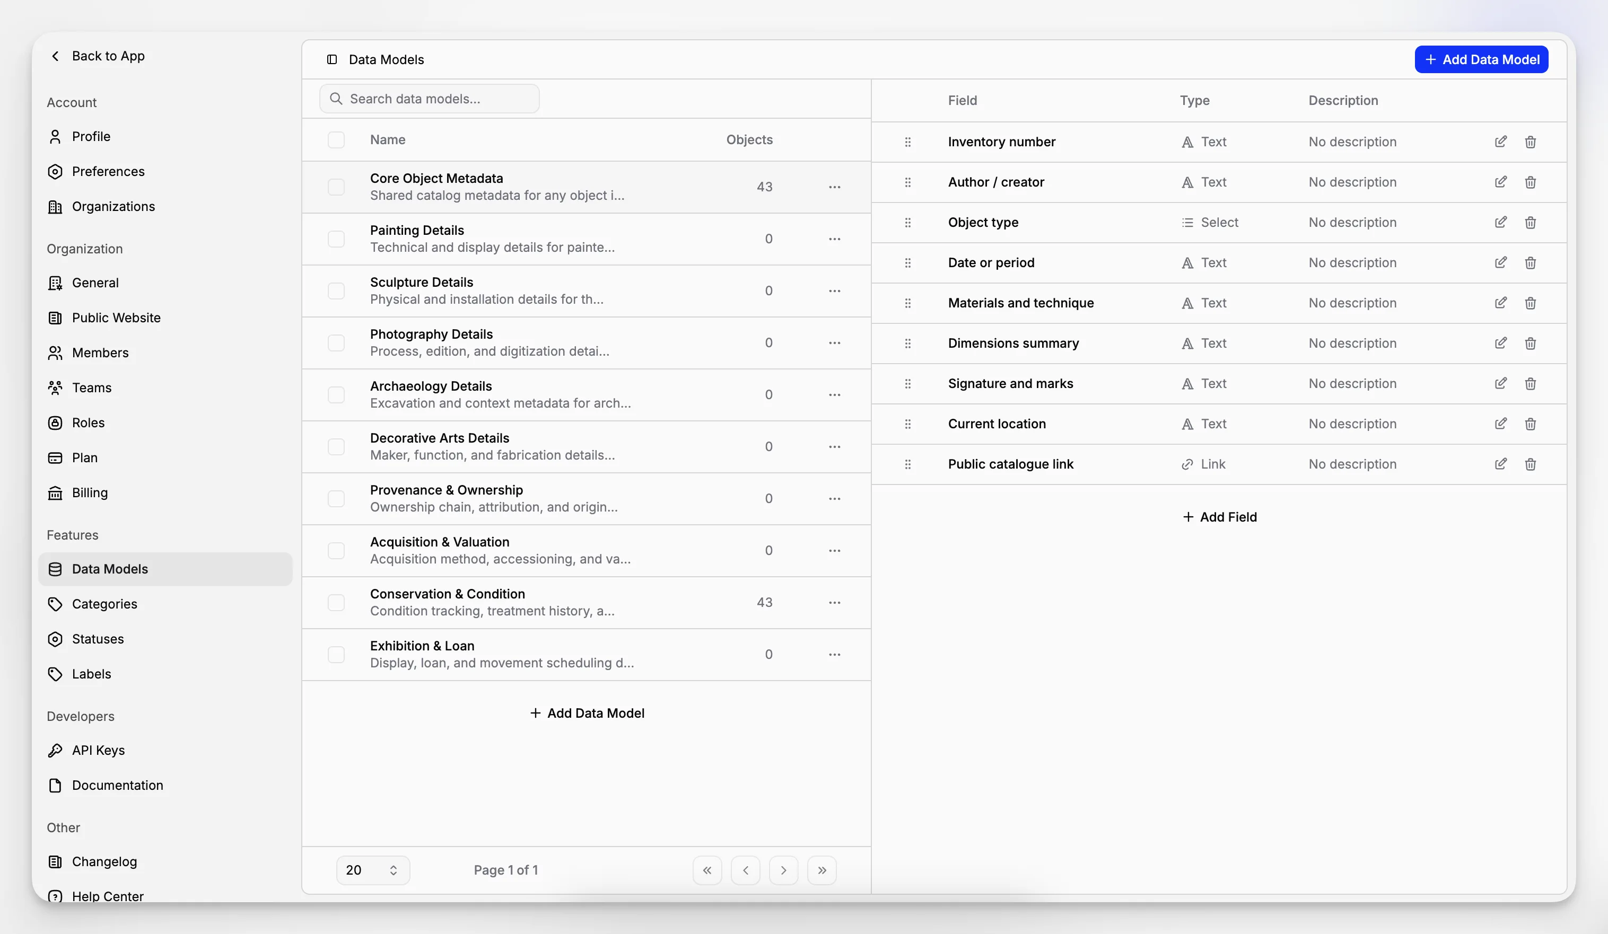Viewport: 1608px width, 934px height.
Task: Edit the Dimensions summary field
Action: tap(1501, 343)
